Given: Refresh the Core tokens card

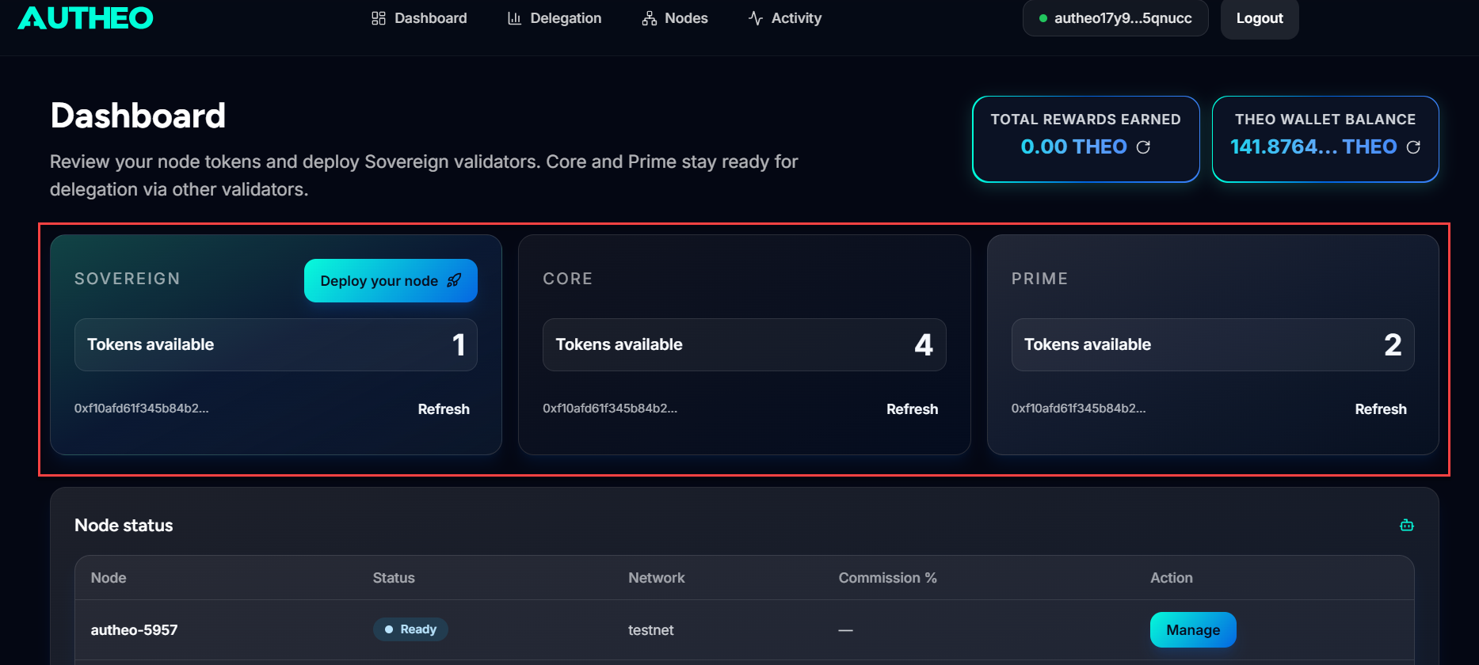Looking at the screenshot, I should click(x=912, y=409).
